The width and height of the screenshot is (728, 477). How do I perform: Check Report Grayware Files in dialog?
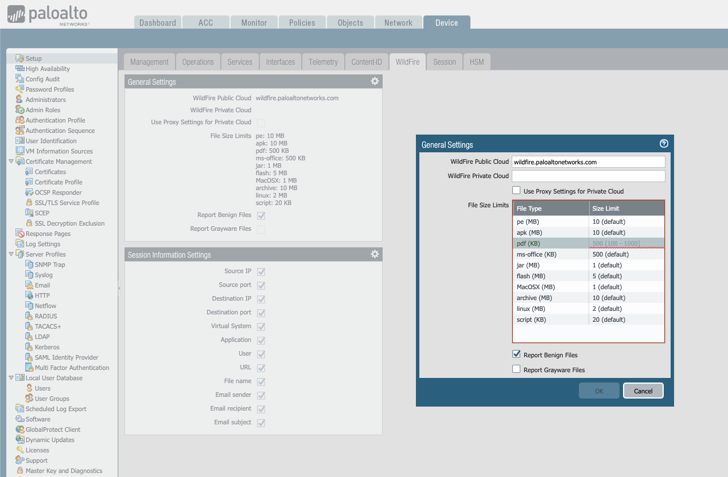click(x=516, y=369)
